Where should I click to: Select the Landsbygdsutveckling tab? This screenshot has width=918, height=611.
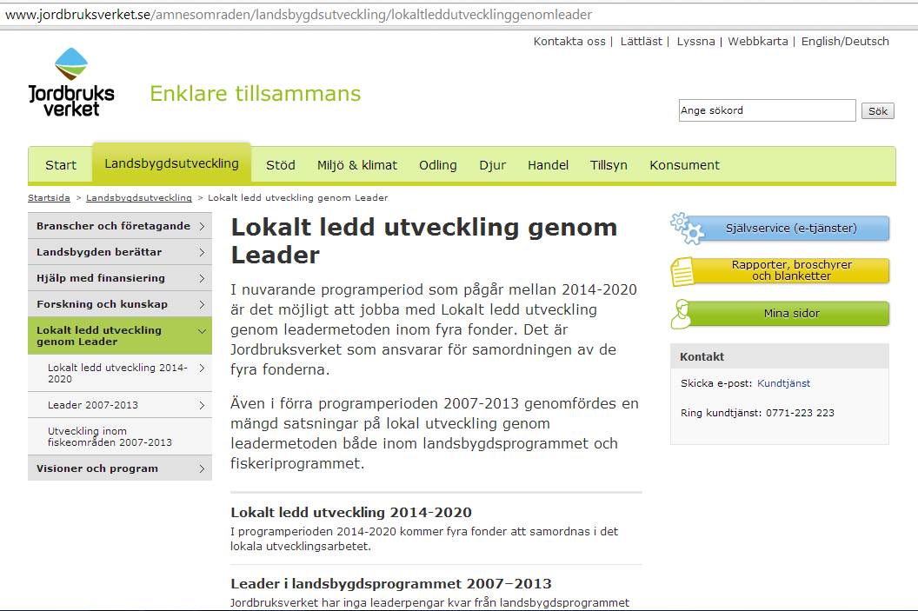click(171, 163)
